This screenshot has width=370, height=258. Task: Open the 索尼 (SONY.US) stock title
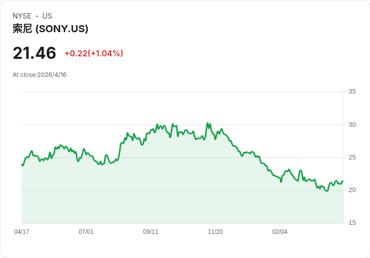point(50,29)
